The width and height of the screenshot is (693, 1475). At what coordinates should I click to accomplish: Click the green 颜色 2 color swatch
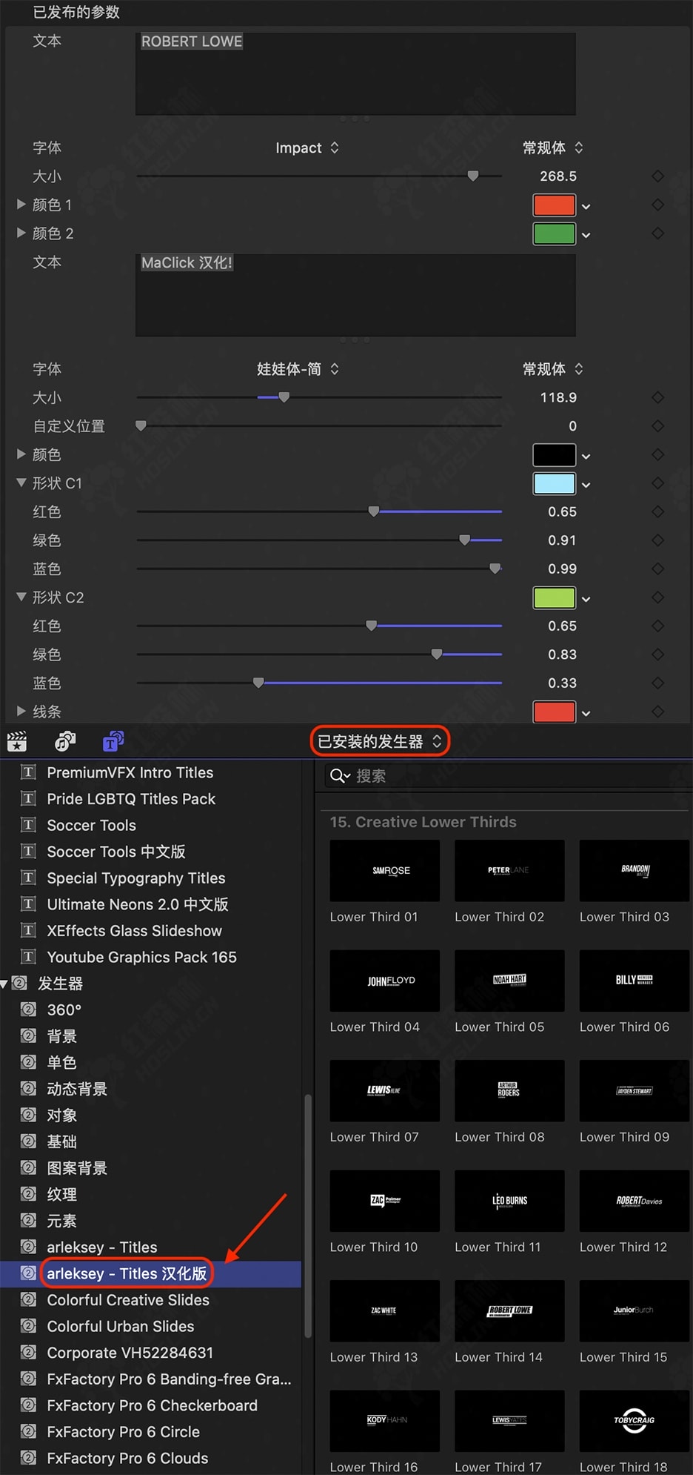pyautogui.click(x=555, y=233)
